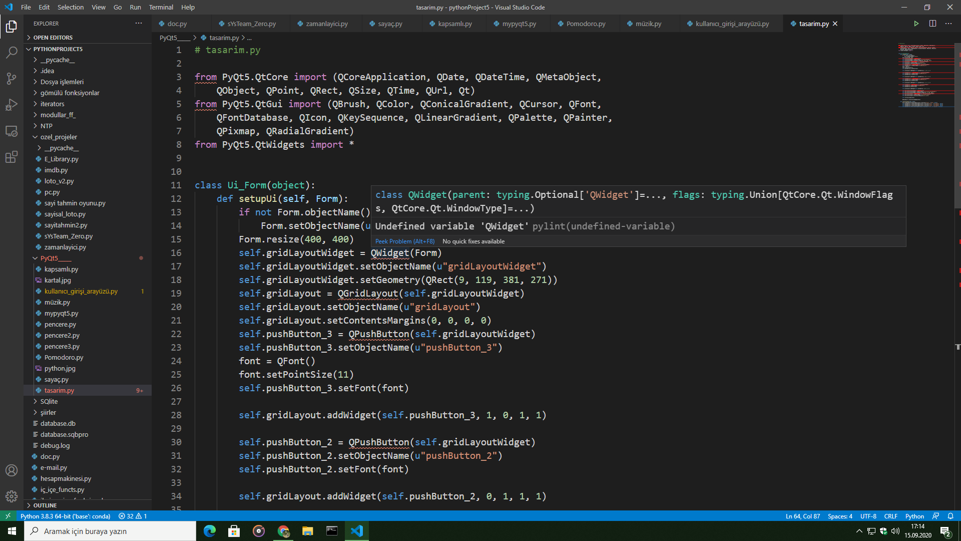Click the feedback icon in status bar
961x541 pixels.
tap(935, 516)
